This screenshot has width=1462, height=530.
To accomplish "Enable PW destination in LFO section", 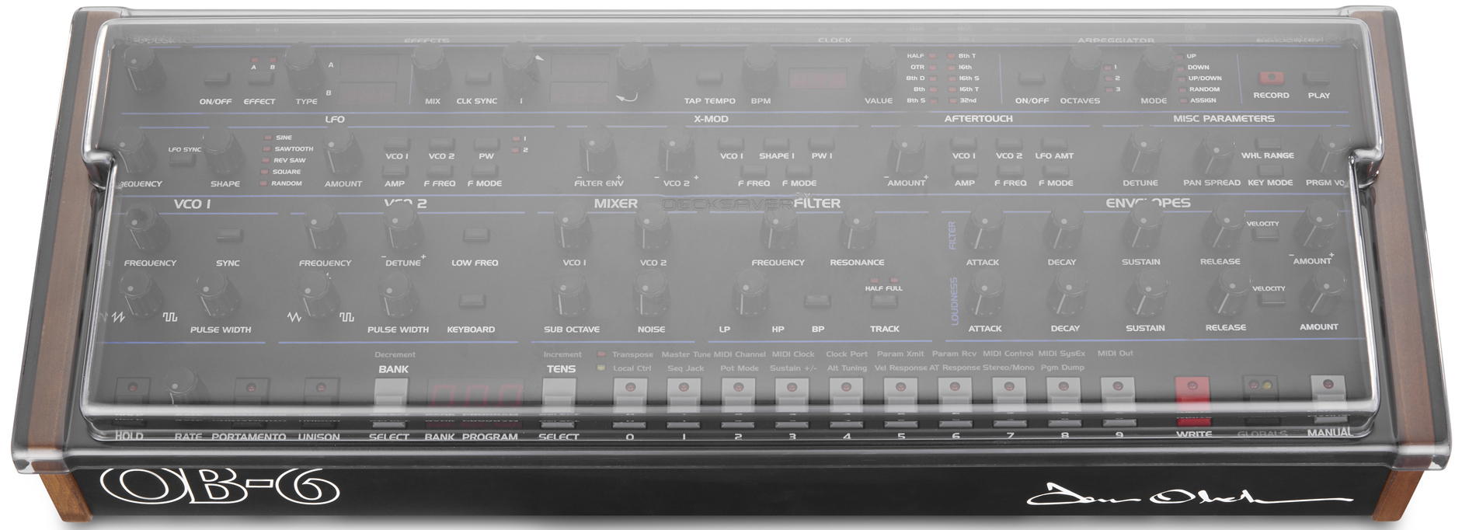I will pos(486,144).
